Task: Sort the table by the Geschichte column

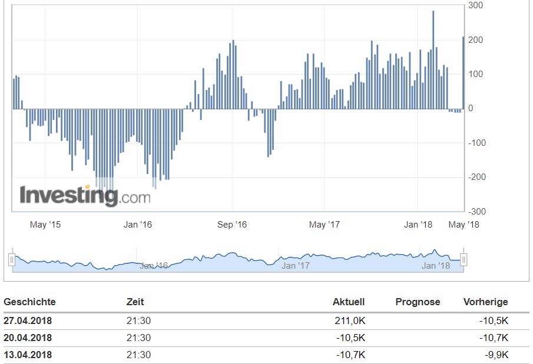Action: (29, 302)
